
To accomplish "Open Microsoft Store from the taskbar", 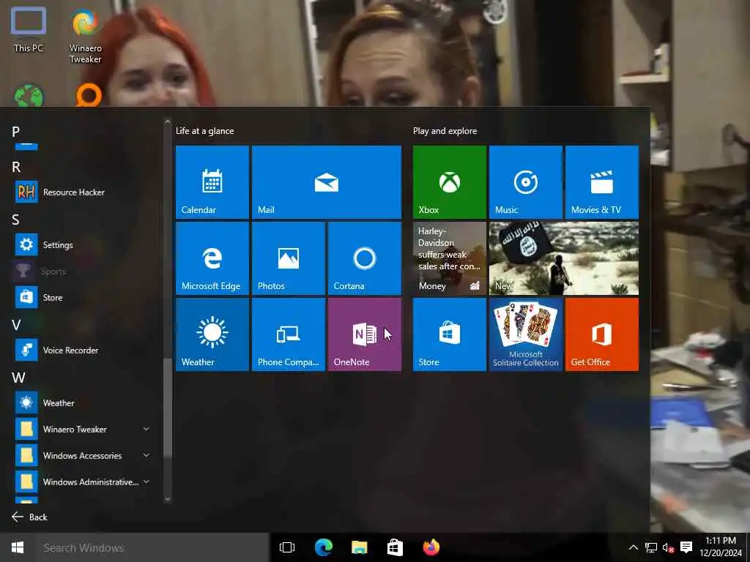I will [395, 547].
